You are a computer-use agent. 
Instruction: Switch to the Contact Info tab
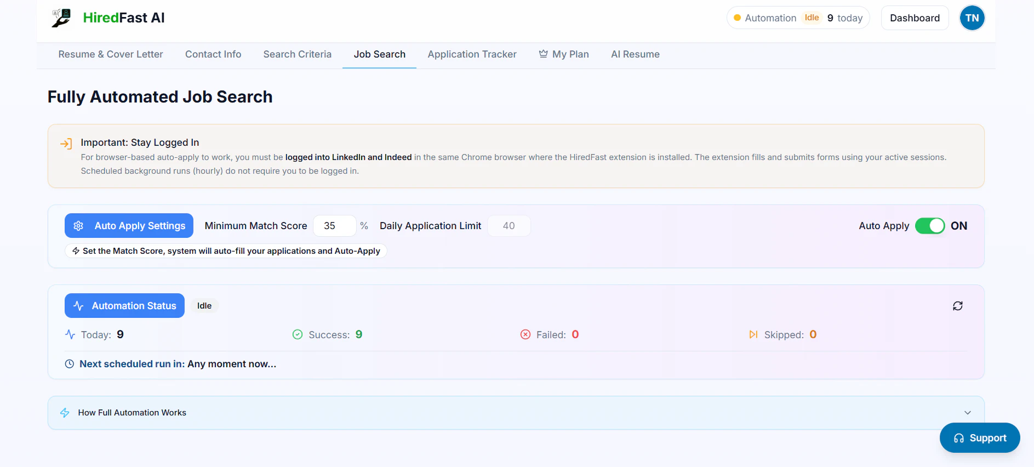pyautogui.click(x=213, y=54)
